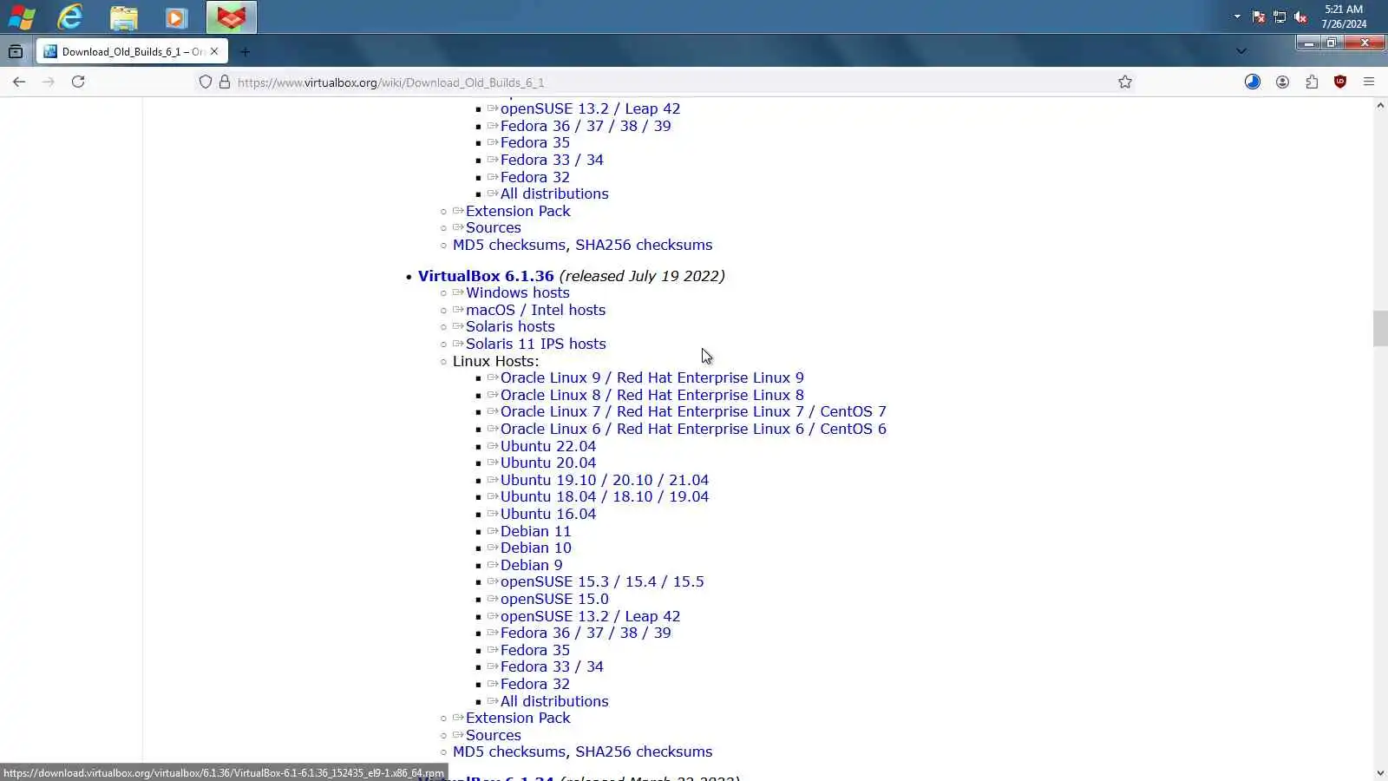Open the Windows Start menu

point(22,16)
